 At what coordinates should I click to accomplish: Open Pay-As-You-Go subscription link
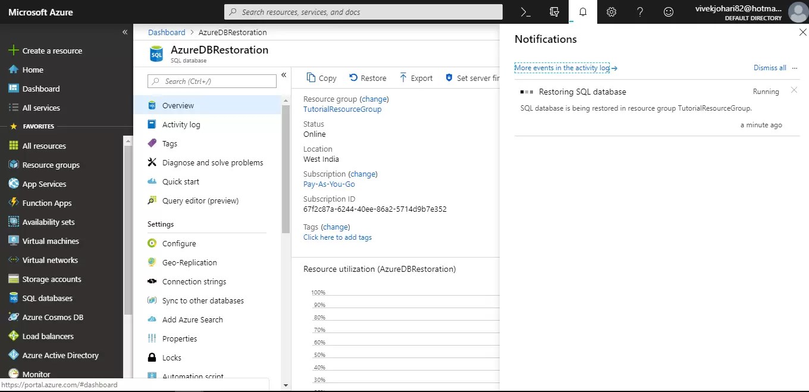click(x=329, y=184)
